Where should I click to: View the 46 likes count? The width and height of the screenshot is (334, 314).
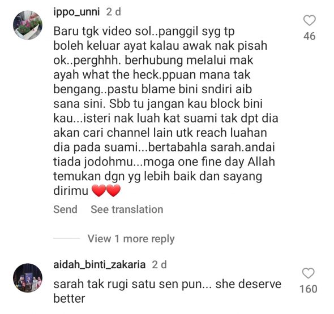(309, 36)
